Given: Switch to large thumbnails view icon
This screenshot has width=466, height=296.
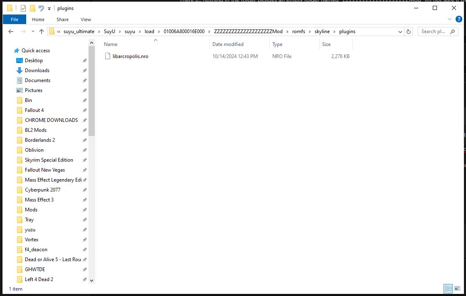Looking at the screenshot, I should (x=457, y=289).
